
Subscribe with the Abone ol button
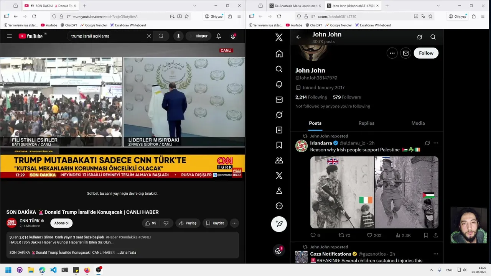click(61, 223)
